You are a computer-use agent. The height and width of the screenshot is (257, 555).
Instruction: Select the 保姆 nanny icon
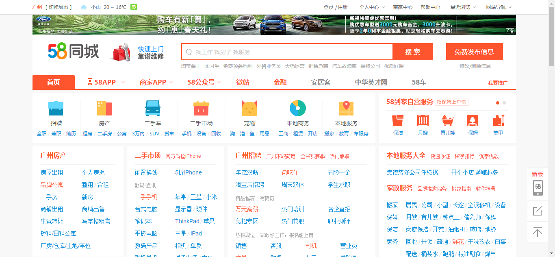point(473,120)
